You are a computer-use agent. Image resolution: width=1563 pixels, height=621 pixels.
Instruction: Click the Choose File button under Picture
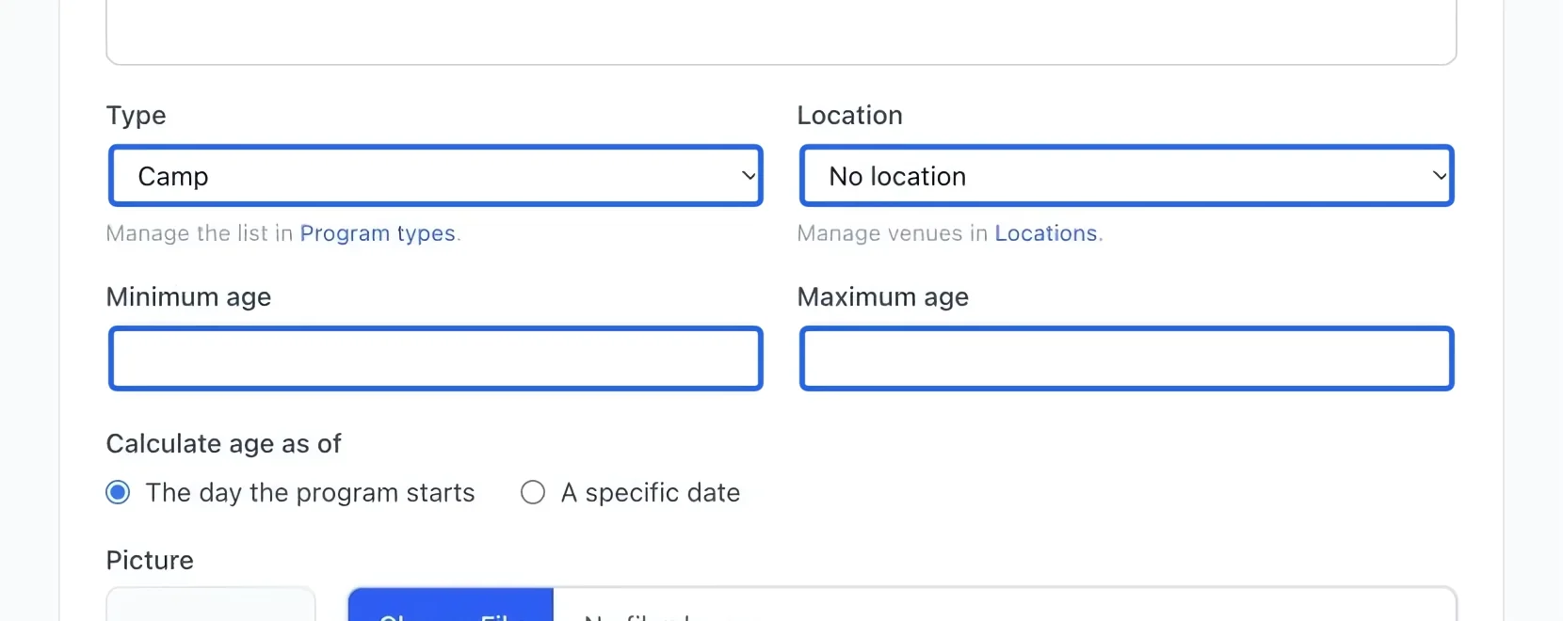click(451, 605)
